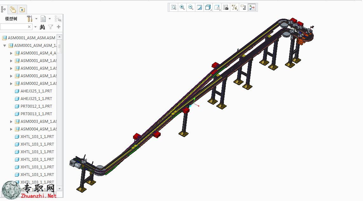Click the funnel Filter icon
Screen dimensions: 363x201
coord(50,27)
